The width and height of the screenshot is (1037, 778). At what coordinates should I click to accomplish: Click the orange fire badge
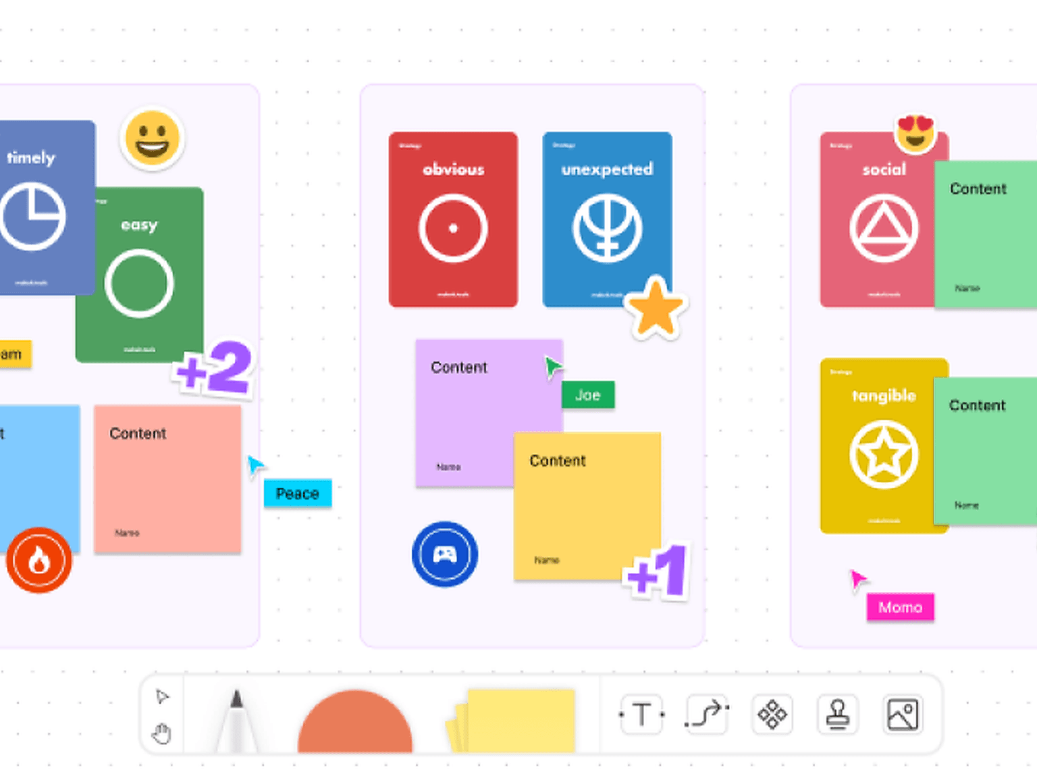(x=39, y=560)
